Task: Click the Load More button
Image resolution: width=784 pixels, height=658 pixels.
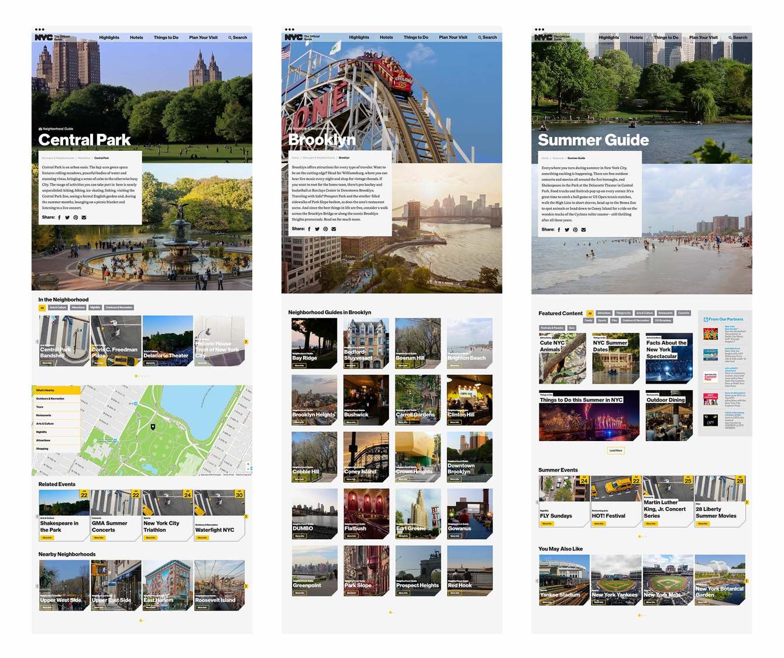Action: [x=615, y=450]
